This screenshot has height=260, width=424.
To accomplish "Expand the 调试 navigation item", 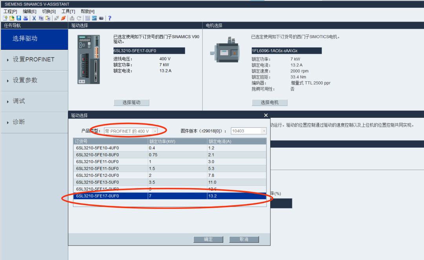I will [x=34, y=101].
